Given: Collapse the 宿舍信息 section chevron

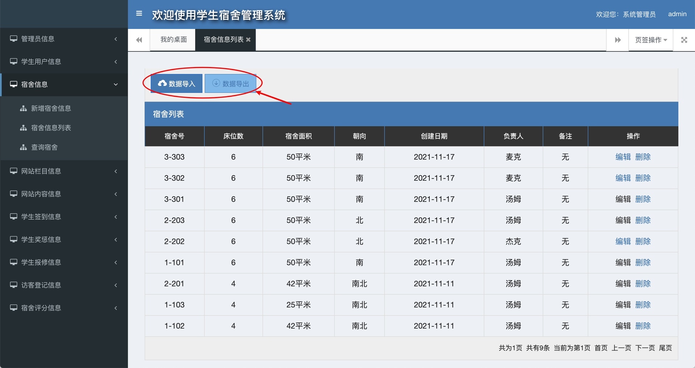Looking at the screenshot, I should tap(116, 84).
